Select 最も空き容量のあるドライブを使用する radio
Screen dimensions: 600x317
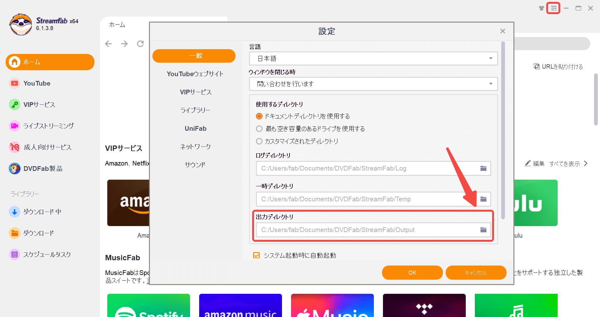pyautogui.click(x=259, y=129)
